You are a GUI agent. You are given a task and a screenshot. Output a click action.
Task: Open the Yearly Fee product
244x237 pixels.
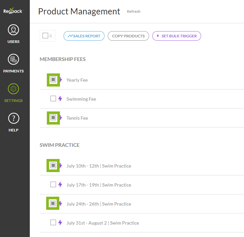click(x=77, y=80)
